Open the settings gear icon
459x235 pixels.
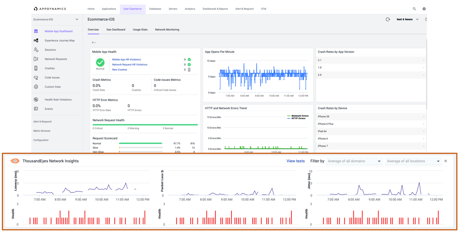(x=424, y=9)
